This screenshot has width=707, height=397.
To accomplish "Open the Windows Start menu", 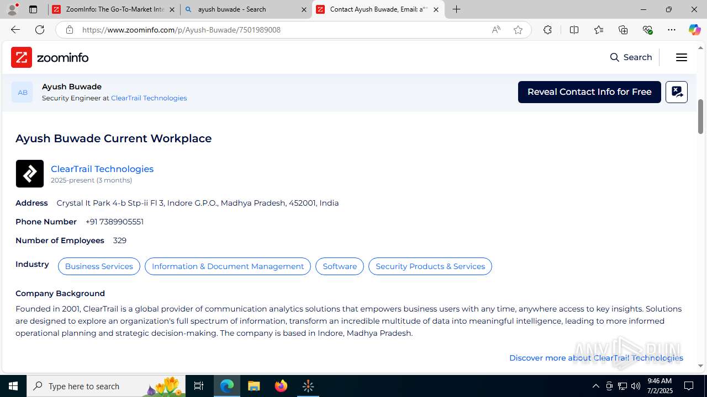I will (x=13, y=386).
